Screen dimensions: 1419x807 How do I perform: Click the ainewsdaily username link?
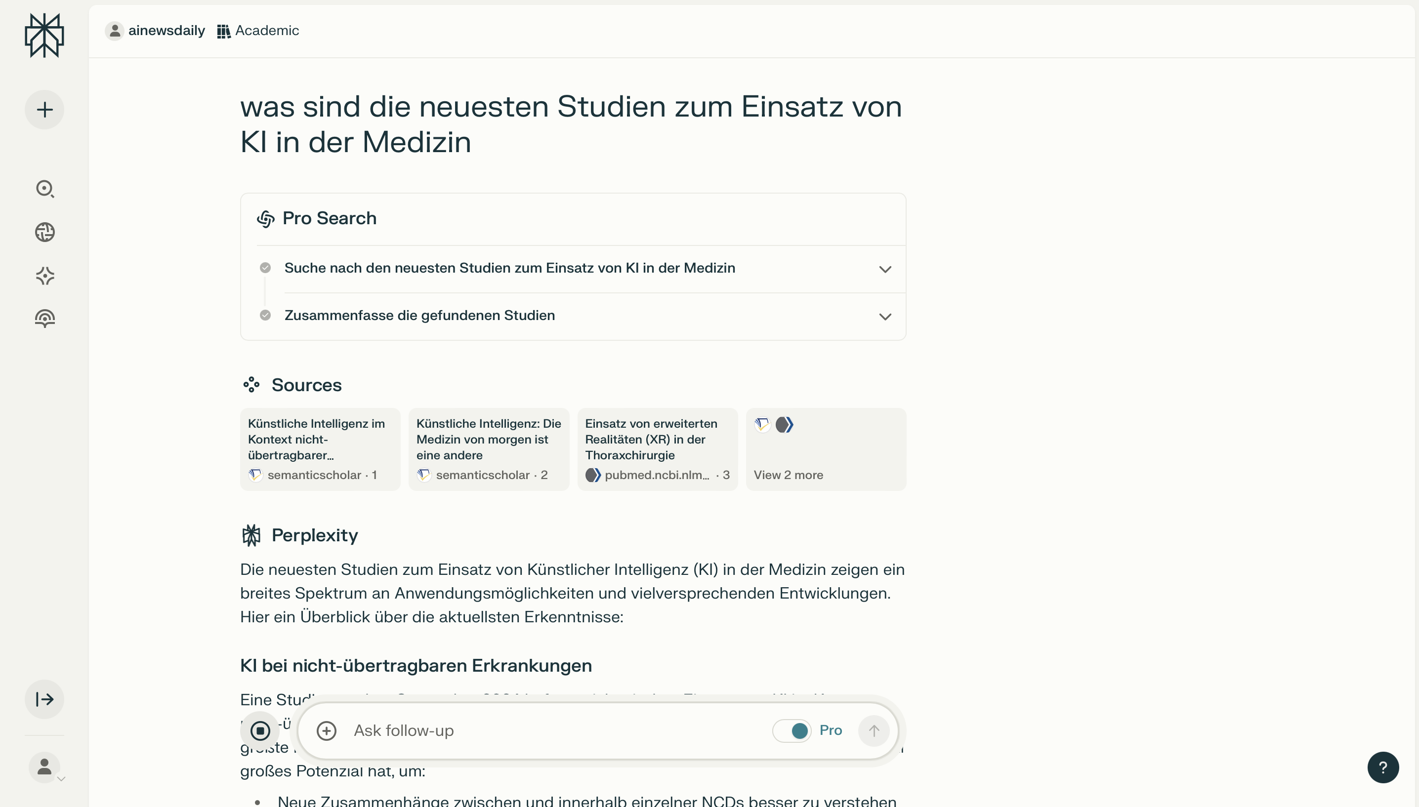(x=167, y=31)
